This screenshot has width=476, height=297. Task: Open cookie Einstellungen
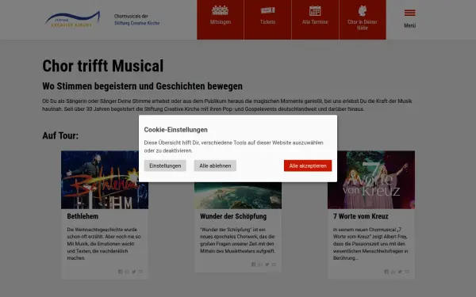point(165,166)
